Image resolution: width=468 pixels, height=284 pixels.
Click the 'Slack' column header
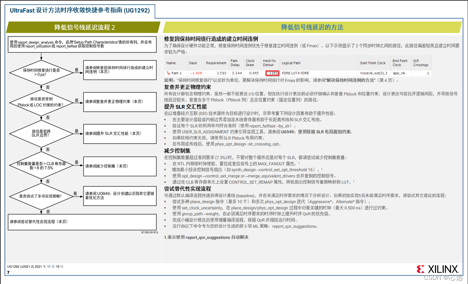[x=193, y=63]
